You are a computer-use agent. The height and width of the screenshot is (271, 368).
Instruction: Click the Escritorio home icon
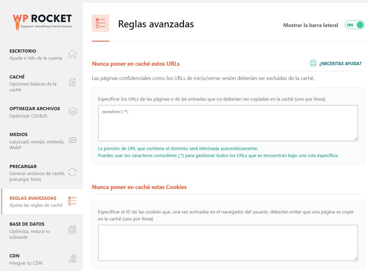pyautogui.click(x=72, y=54)
